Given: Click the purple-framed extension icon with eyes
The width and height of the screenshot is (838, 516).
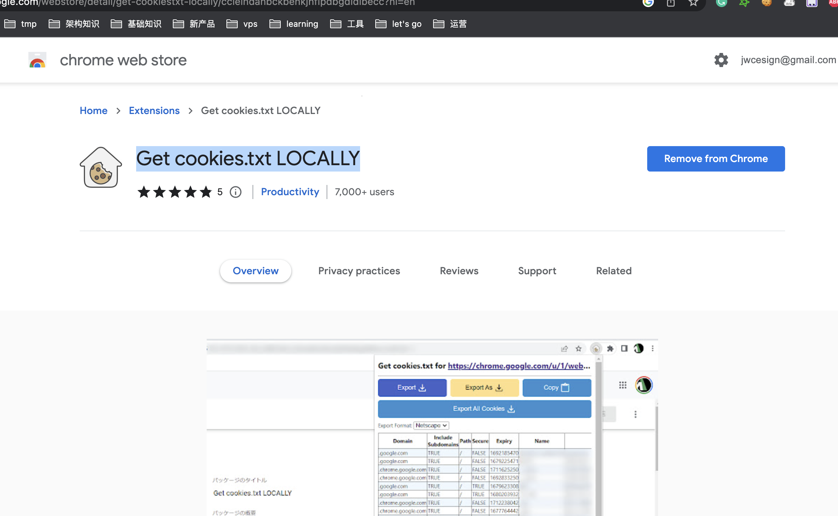Looking at the screenshot, I should coord(812,3).
